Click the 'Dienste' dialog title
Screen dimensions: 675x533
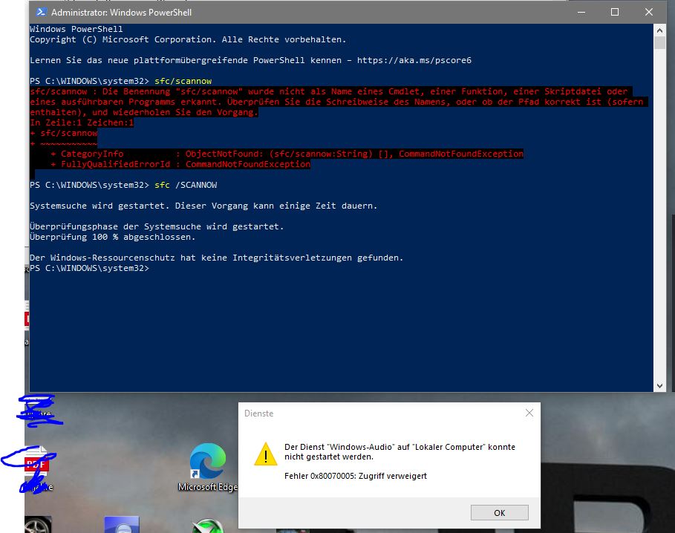click(258, 413)
